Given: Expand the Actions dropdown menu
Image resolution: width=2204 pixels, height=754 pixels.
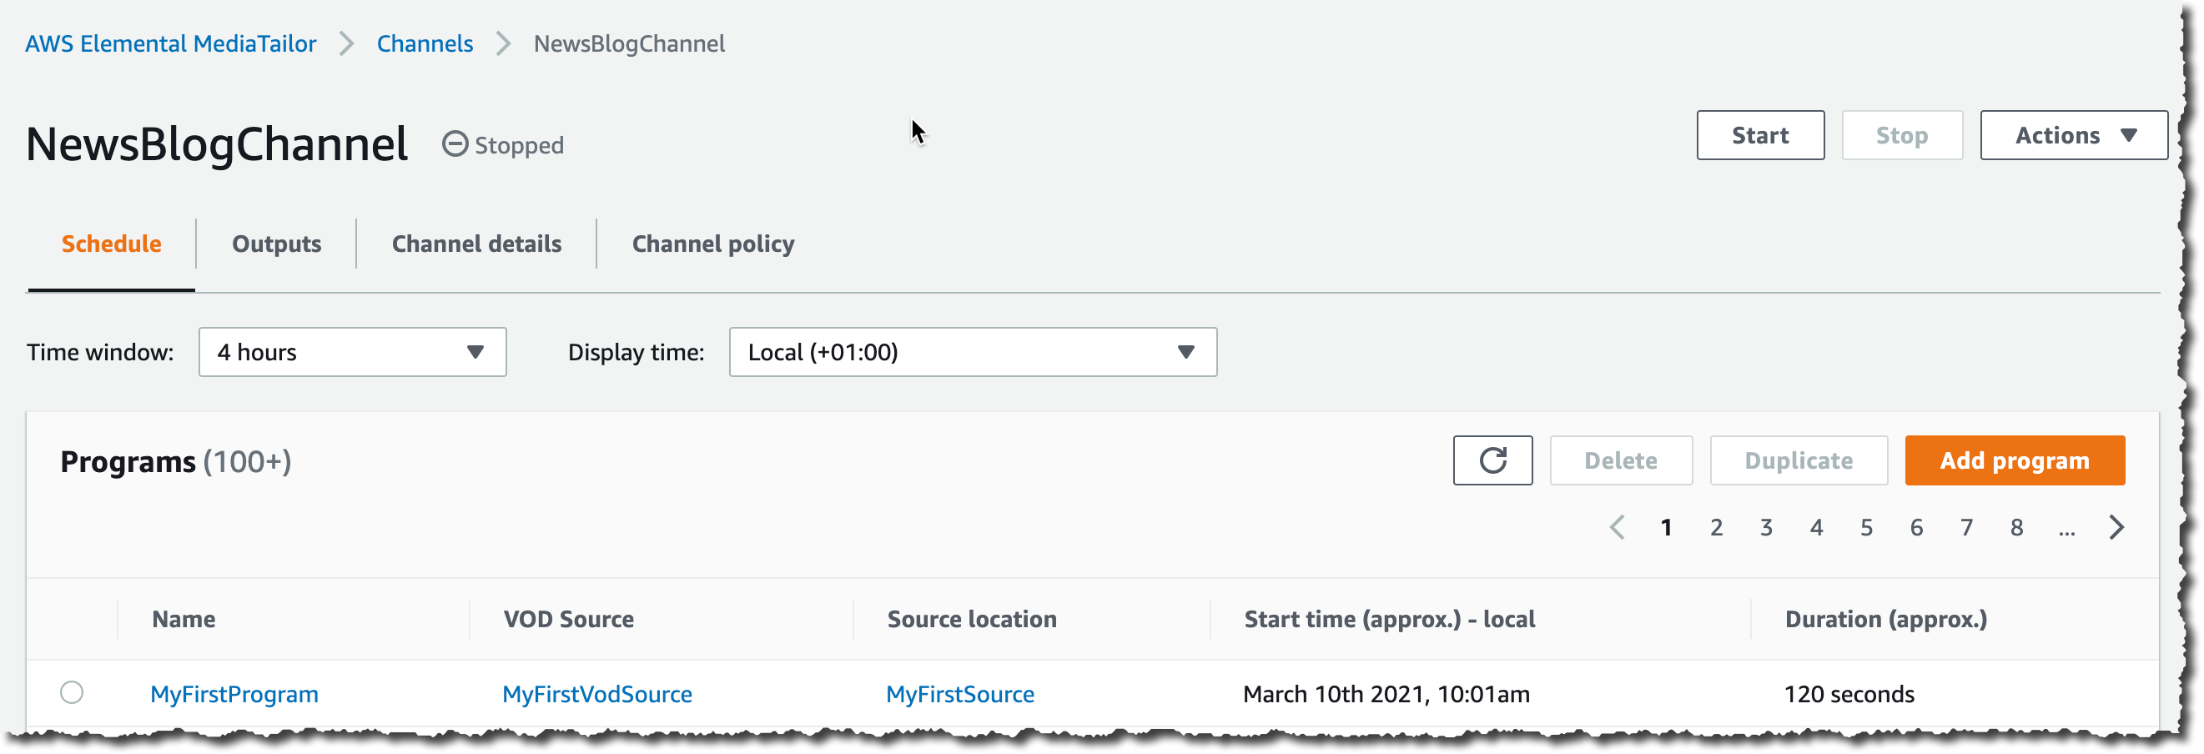Looking at the screenshot, I should [x=2074, y=135].
